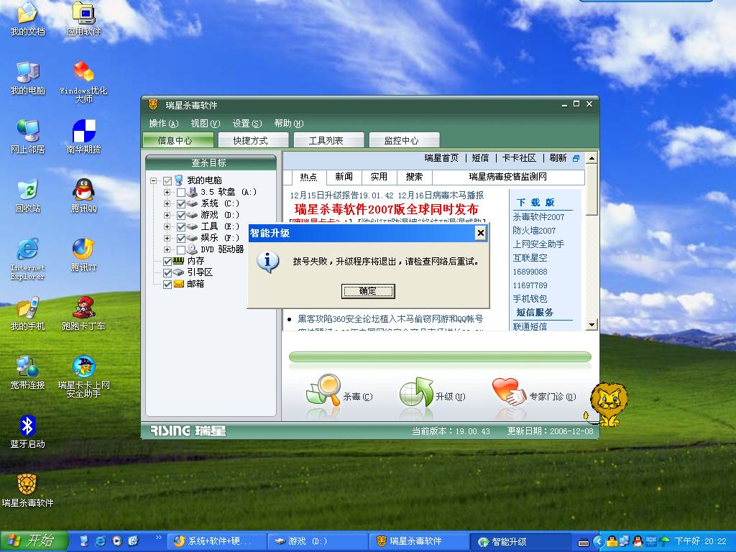Check the DVD 驱动器 checkbox

180,249
